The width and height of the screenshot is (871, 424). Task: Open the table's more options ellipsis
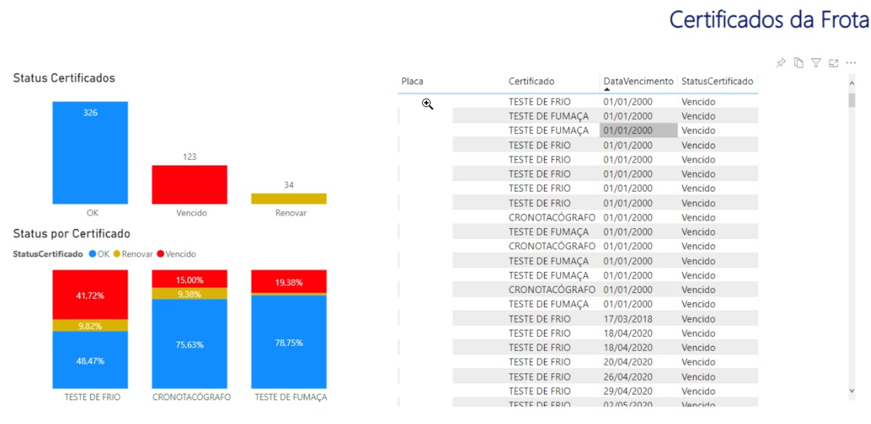tap(851, 63)
